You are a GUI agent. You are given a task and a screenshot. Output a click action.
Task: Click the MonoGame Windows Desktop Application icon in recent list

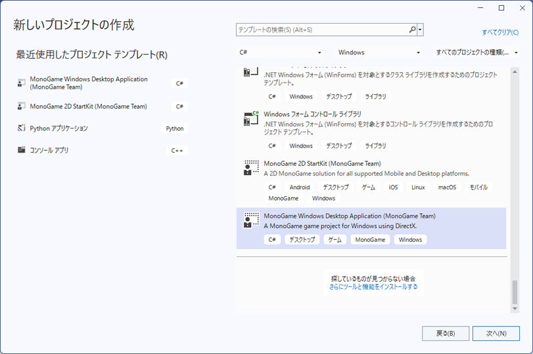[x=22, y=83]
